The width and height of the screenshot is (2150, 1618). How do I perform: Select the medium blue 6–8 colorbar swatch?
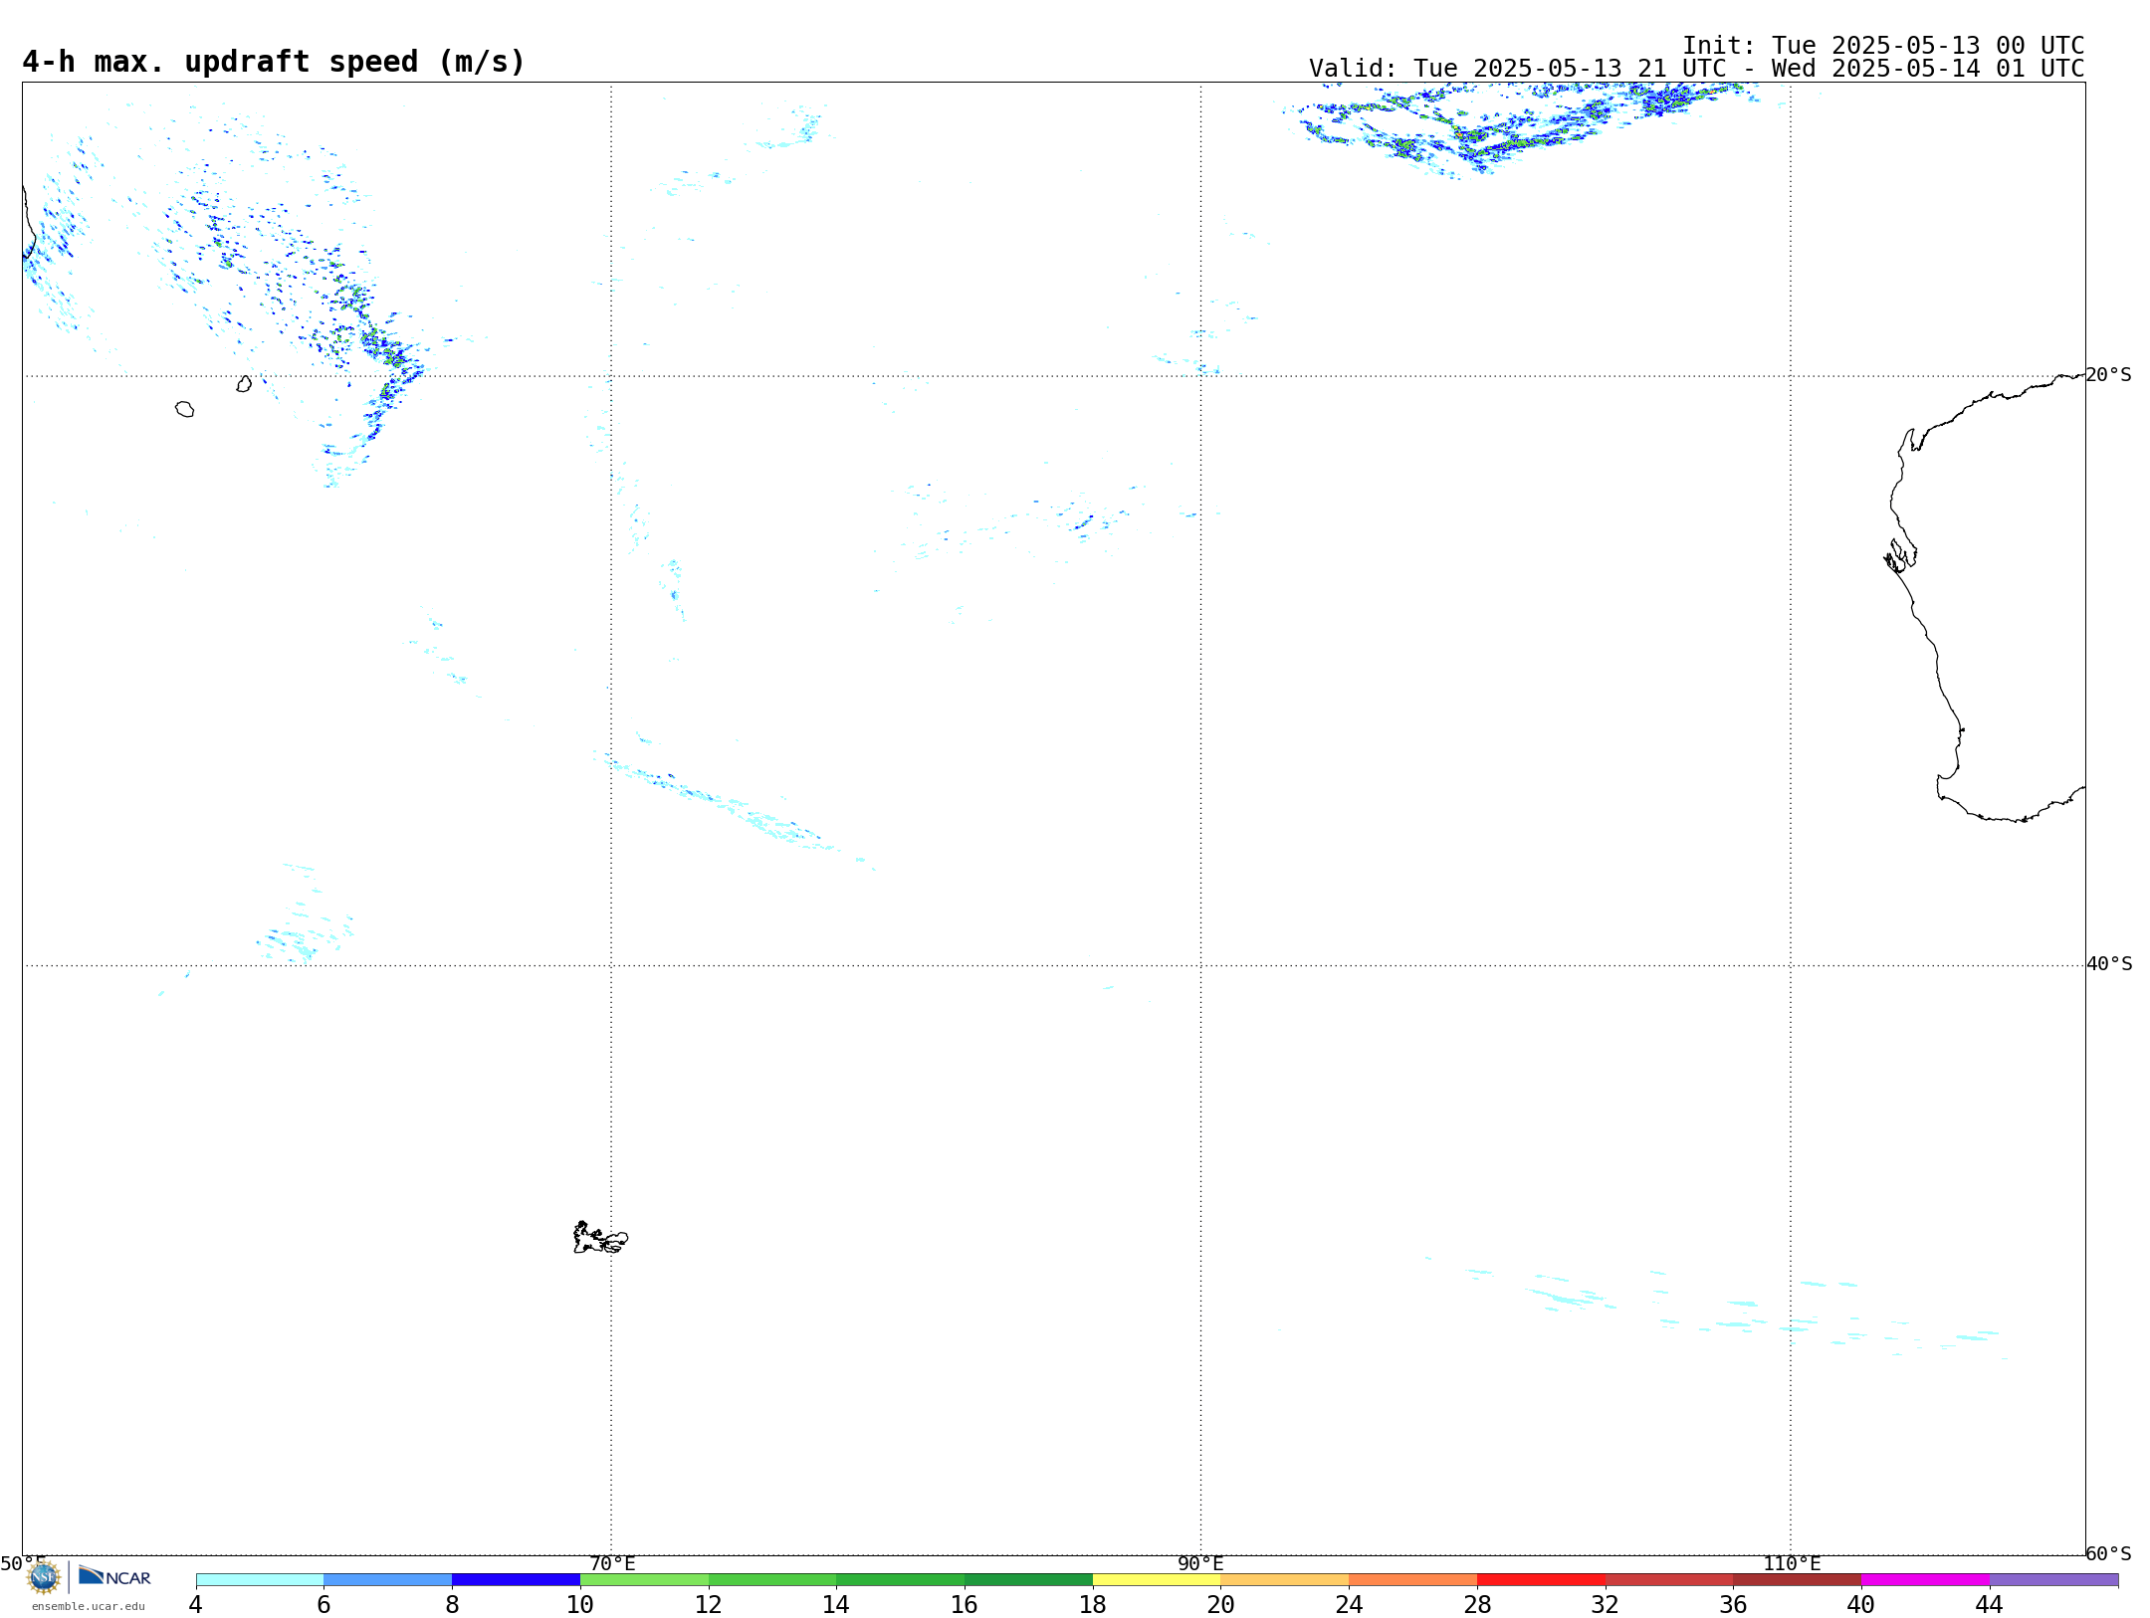coord(388,1579)
